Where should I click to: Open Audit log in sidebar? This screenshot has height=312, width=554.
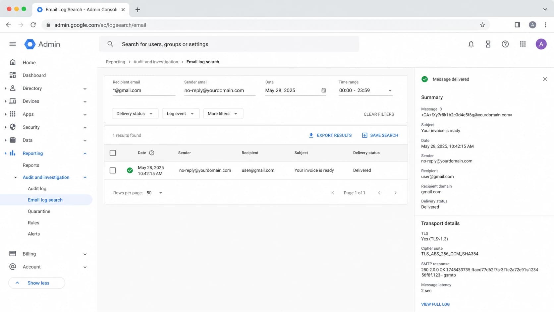(37, 188)
